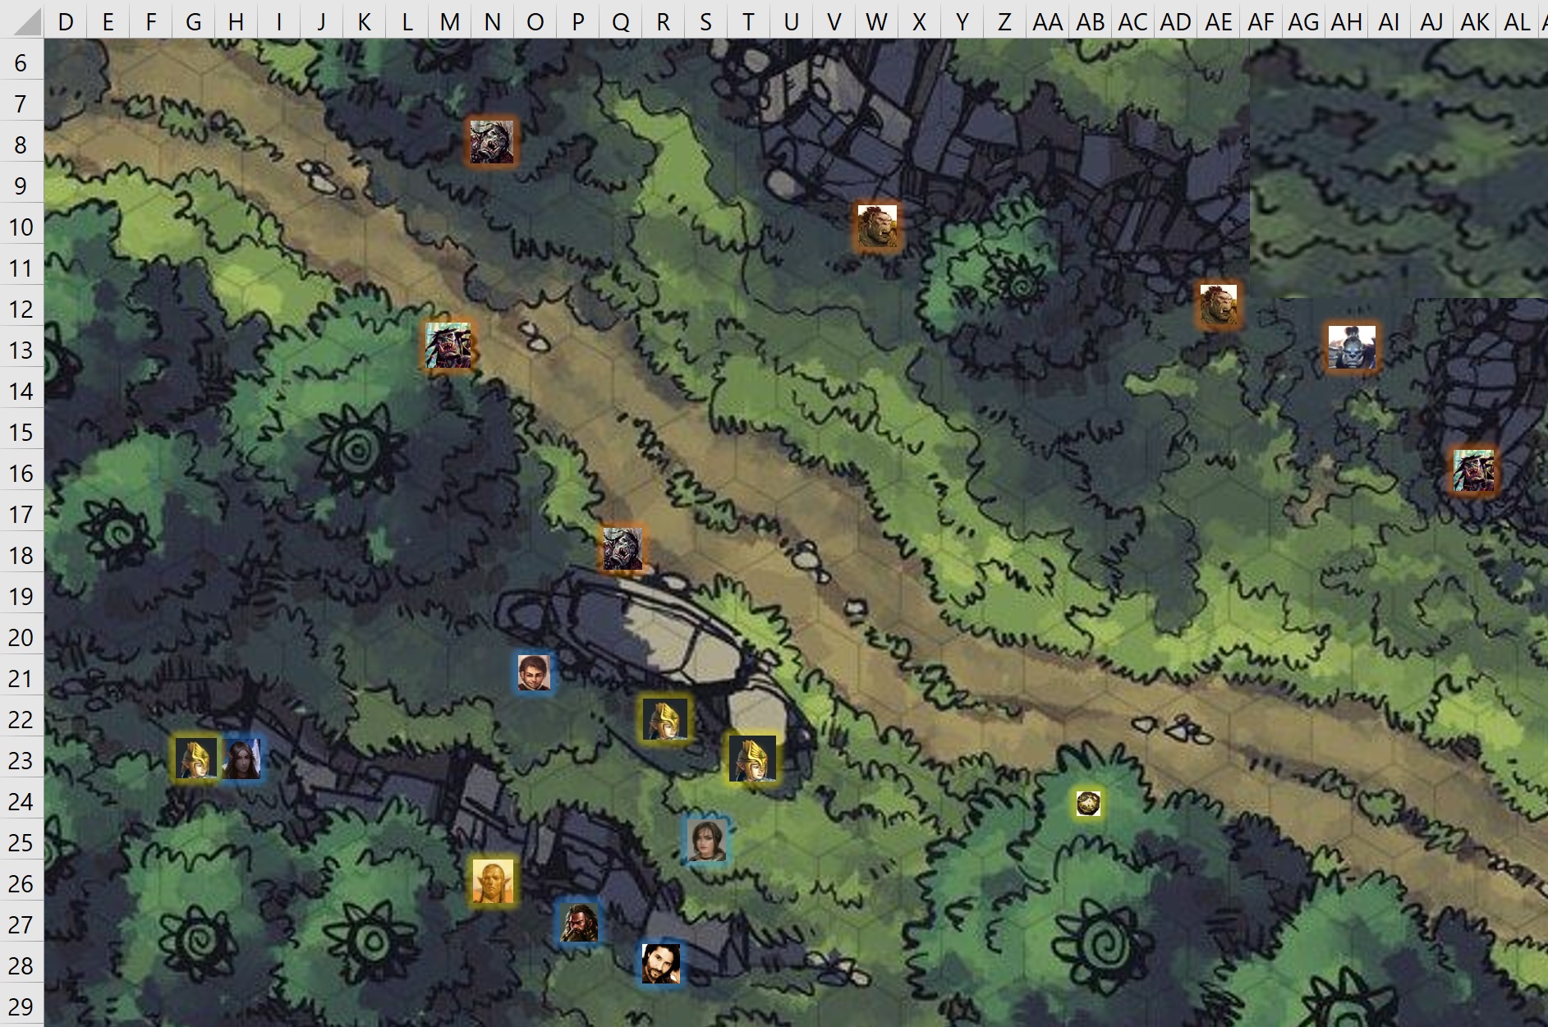Select column X header

[x=920, y=22]
